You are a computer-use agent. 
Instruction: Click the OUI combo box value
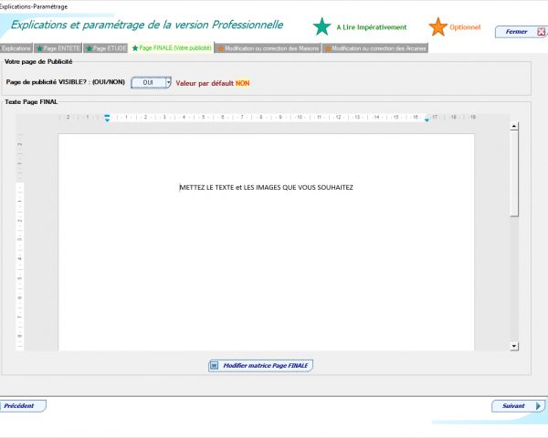pyautogui.click(x=148, y=82)
